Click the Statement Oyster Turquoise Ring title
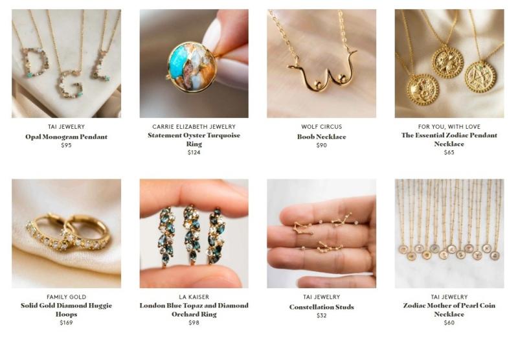 (x=194, y=139)
